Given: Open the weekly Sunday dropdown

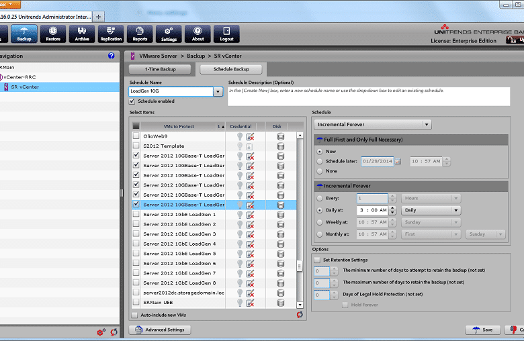Looking at the screenshot, I should pos(431,222).
